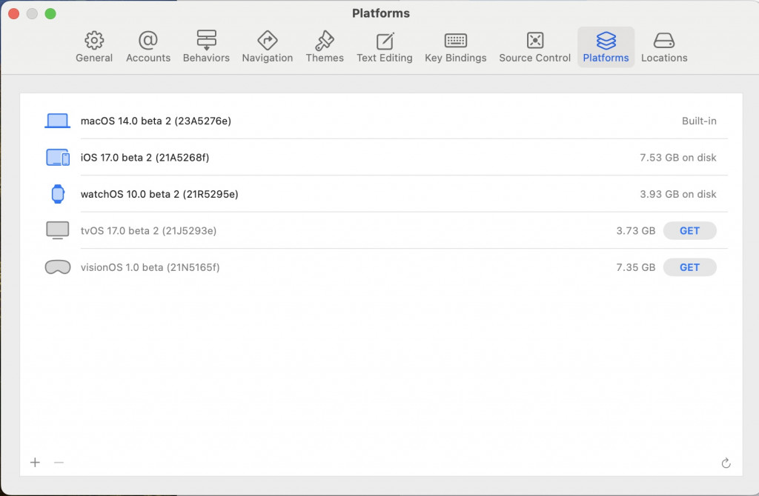This screenshot has width=759, height=496.
Task: Switch to the Text Editing tab label
Action: click(385, 58)
